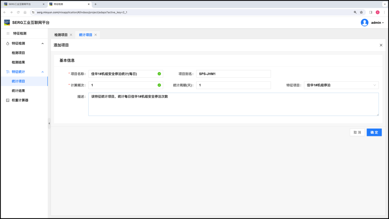Close the 检测项目 tab
The width and height of the screenshot is (389, 219).
71,35
